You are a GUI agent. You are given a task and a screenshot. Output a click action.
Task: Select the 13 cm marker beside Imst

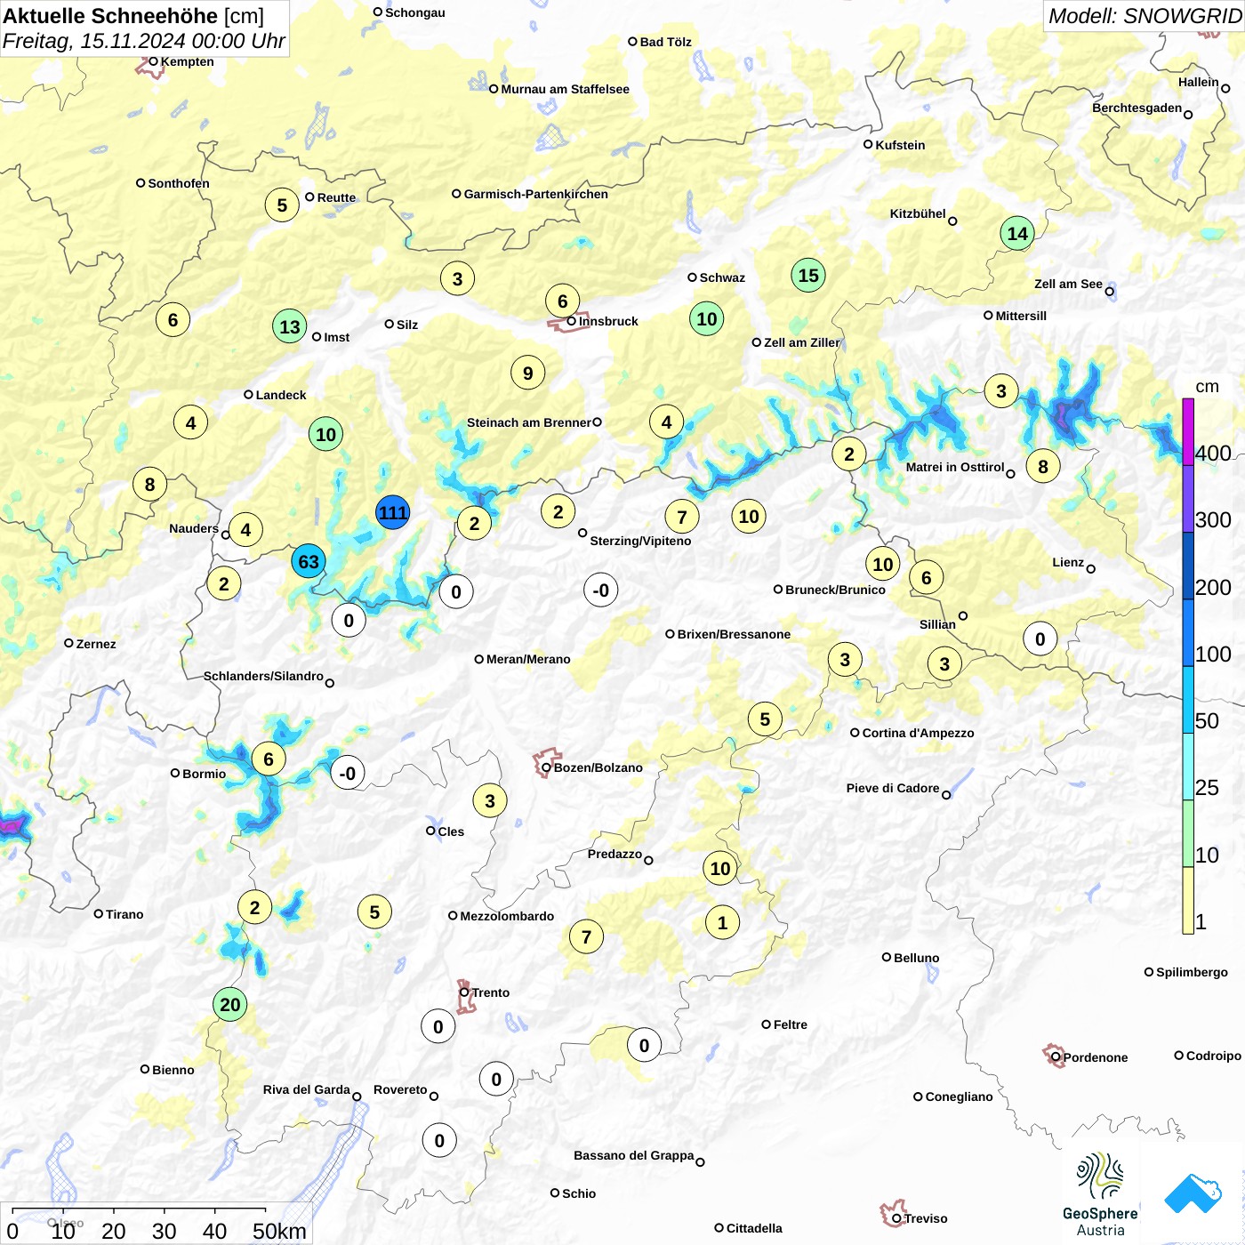pyautogui.click(x=290, y=327)
